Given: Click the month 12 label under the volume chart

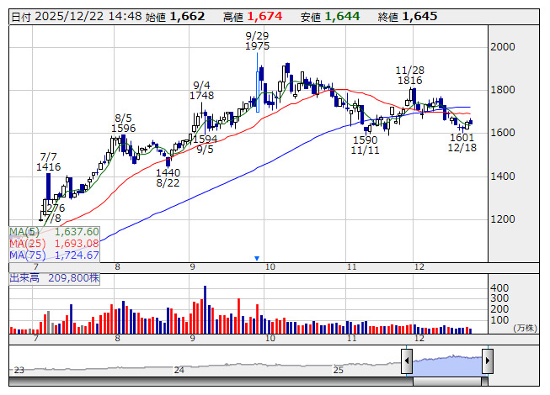Looking at the screenshot, I should tap(419, 339).
